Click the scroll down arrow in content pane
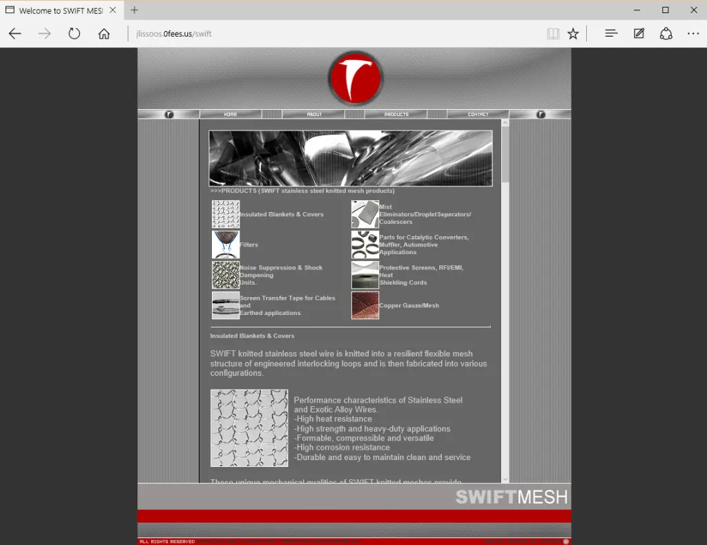707x545 pixels. point(505,479)
